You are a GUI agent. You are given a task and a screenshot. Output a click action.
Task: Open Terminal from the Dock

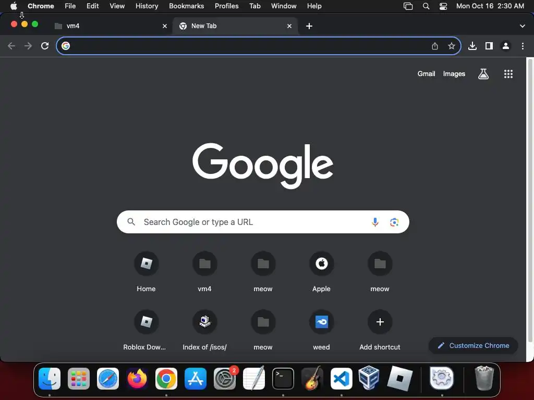coord(283,379)
